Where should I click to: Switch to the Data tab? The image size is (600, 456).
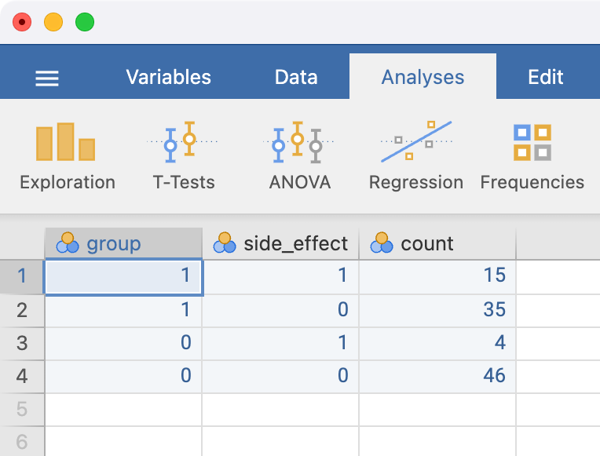pos(296,77)
